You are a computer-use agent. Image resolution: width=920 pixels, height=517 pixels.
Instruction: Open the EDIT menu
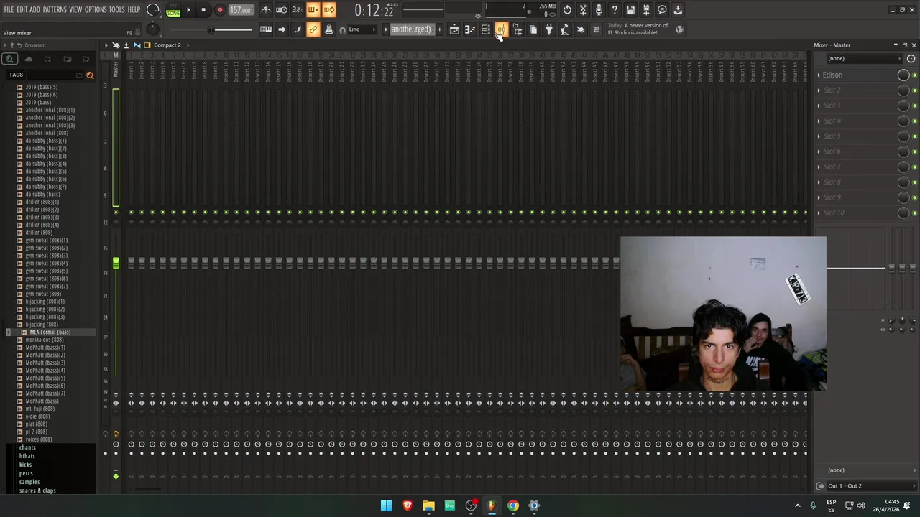pos(22,10)
